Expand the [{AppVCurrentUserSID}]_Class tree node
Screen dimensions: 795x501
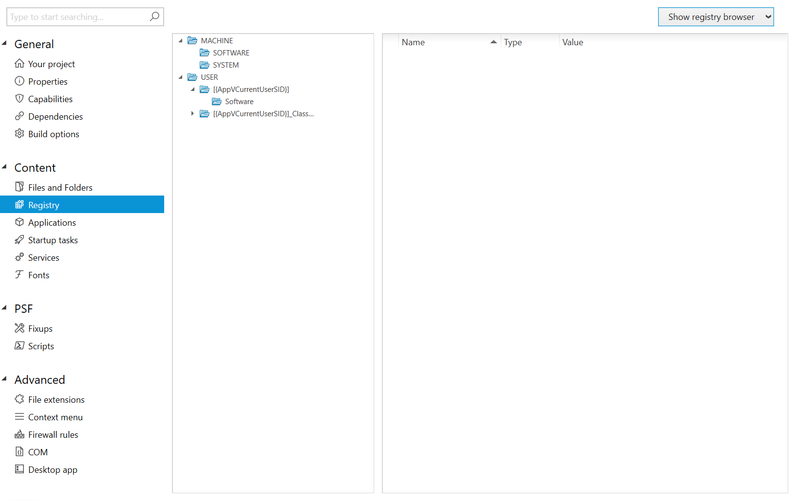coord(192,113)
